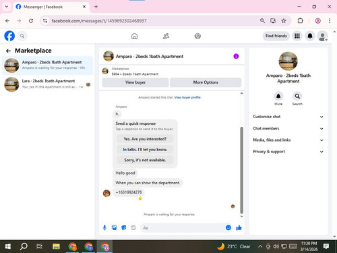Attach a photo file icon
This screenshot has width=337, height=253.
[115, 228]
